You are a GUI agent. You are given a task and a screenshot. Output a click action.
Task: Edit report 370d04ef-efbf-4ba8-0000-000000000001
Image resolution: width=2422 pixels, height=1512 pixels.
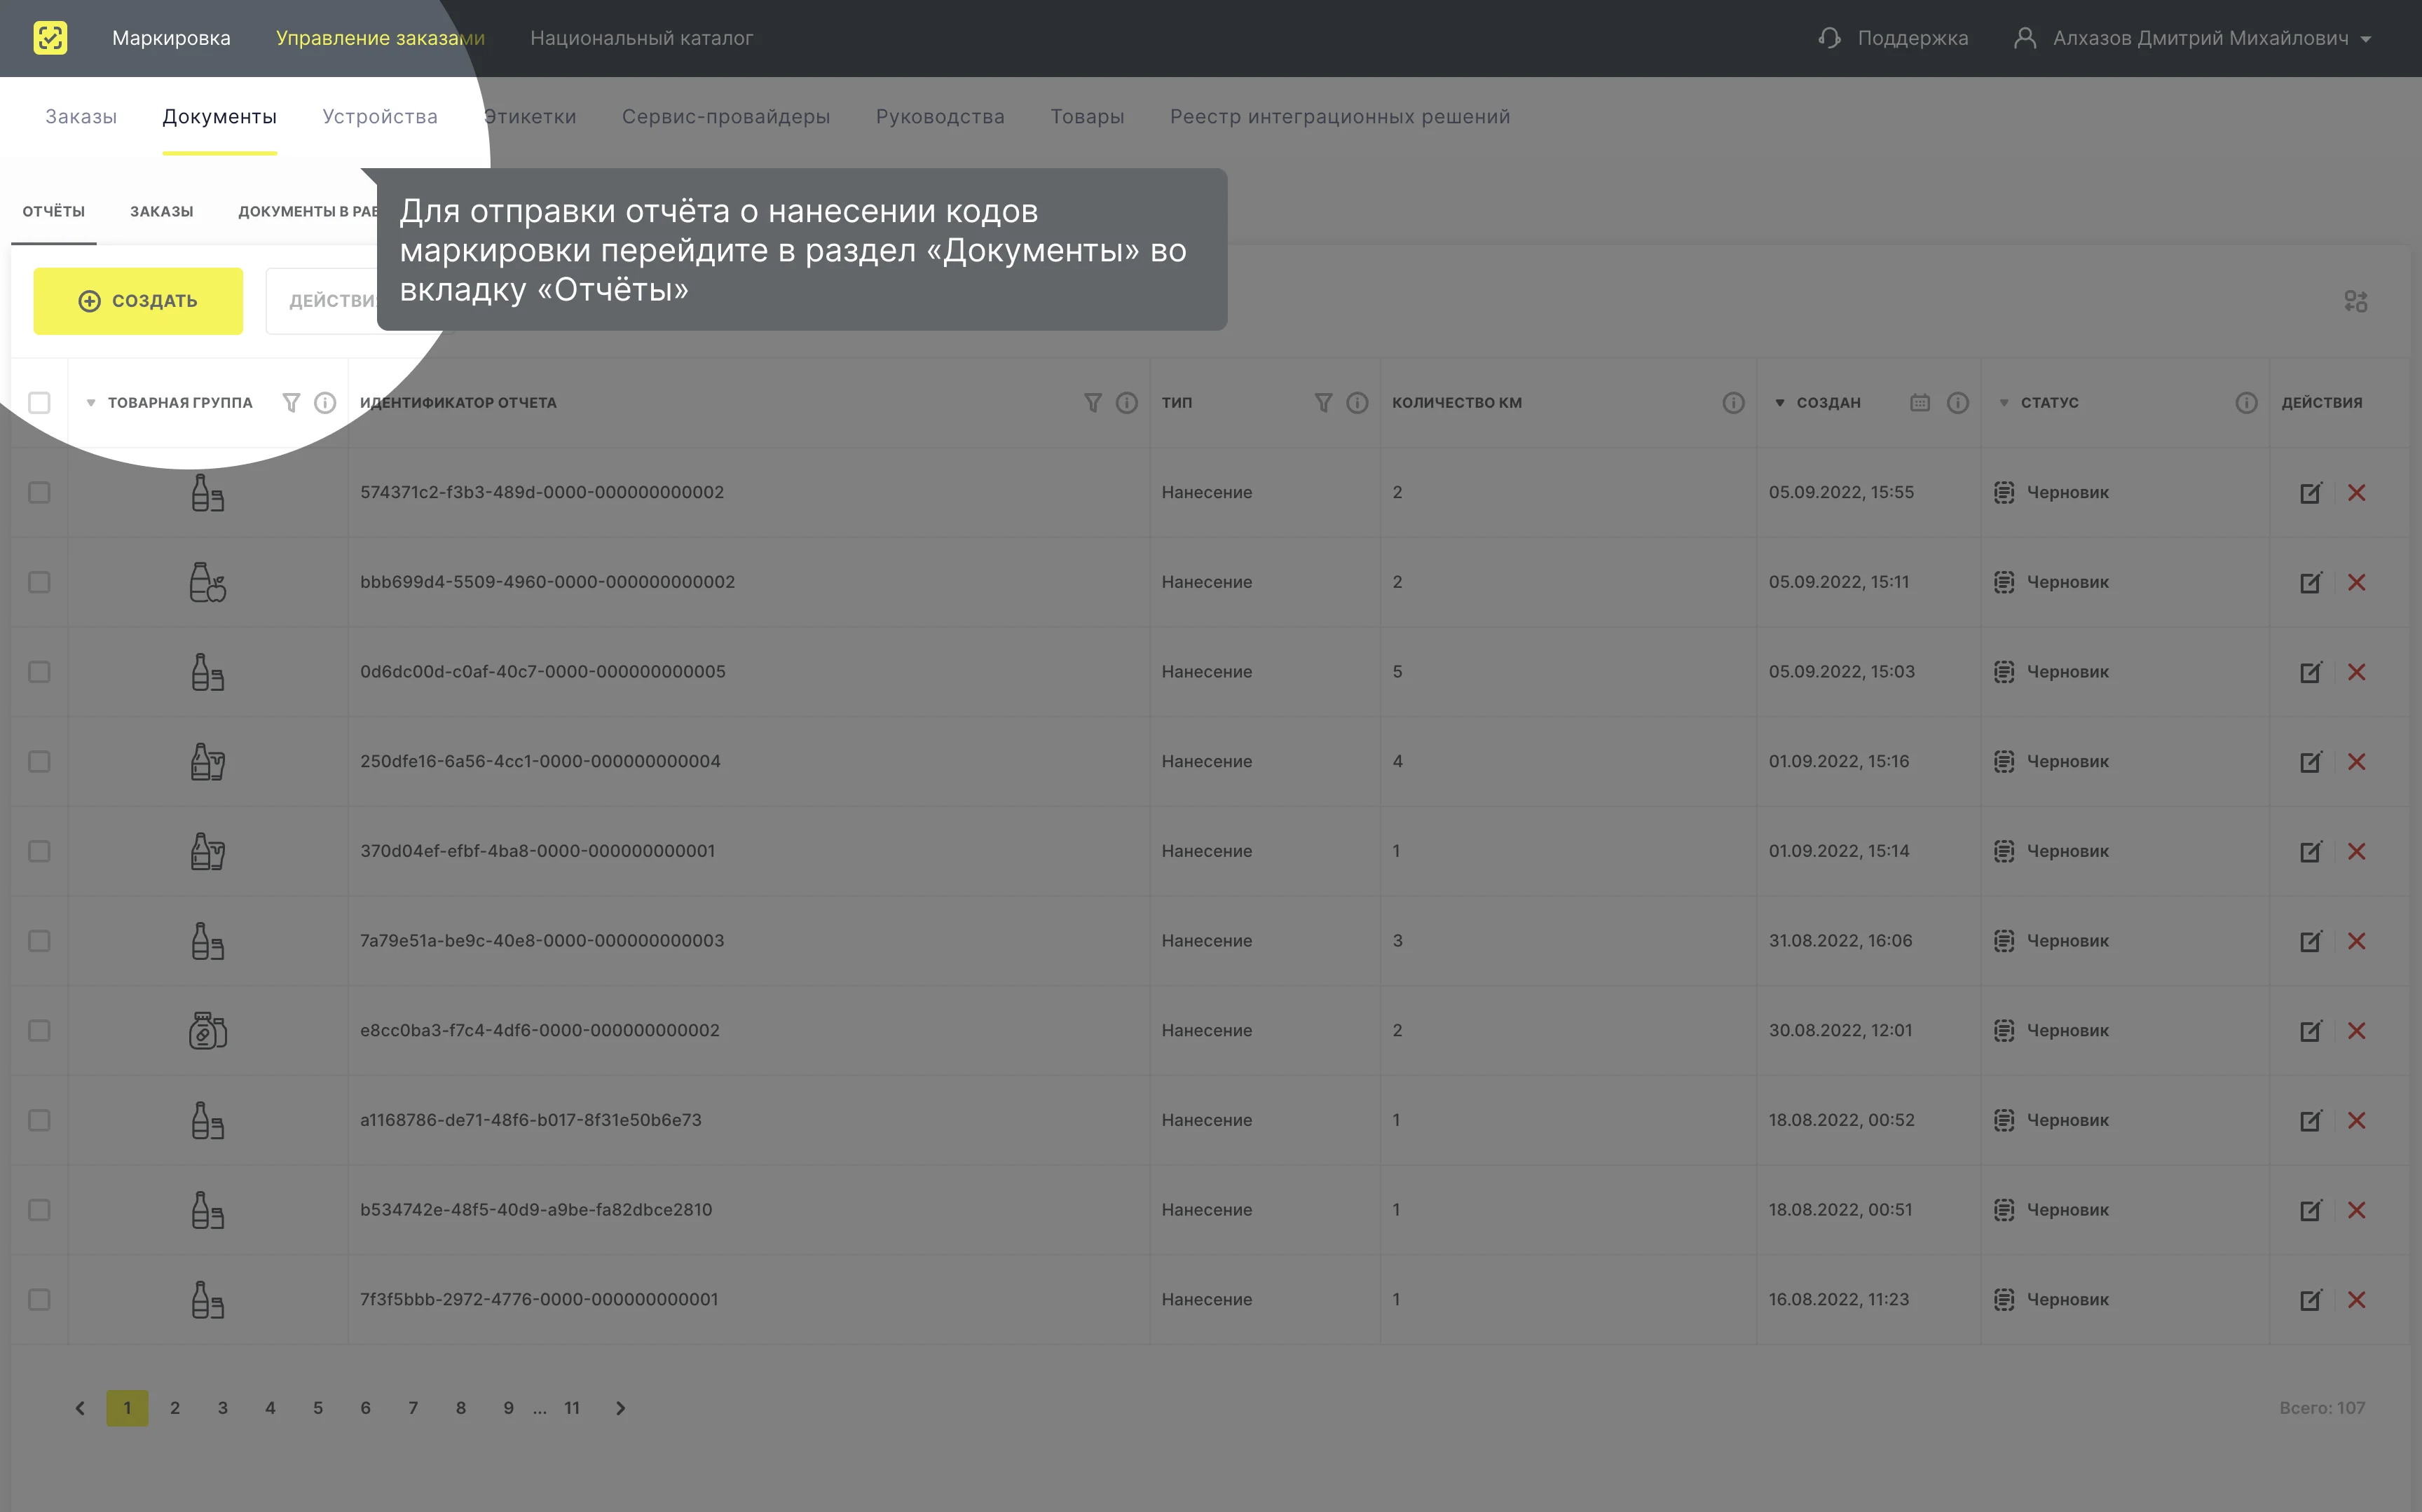[2311, 851]
